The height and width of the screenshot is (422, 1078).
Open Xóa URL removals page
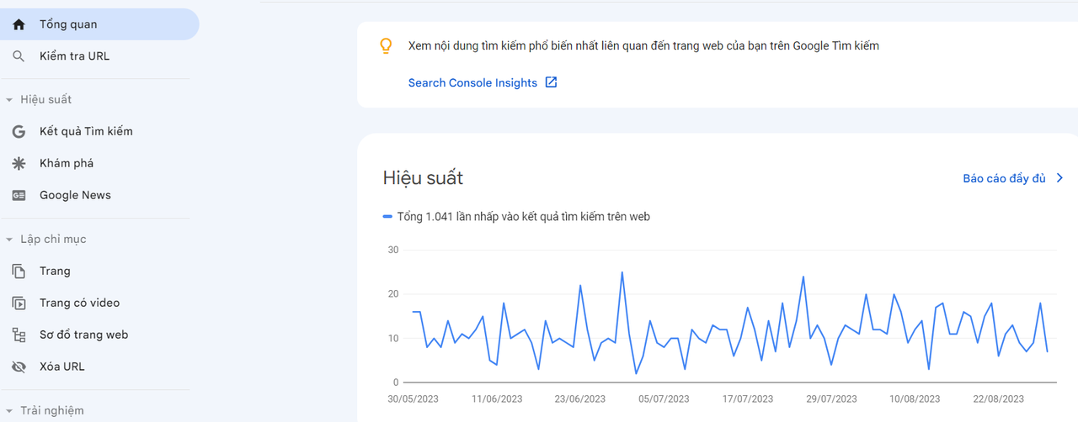(x=99, y=367)
